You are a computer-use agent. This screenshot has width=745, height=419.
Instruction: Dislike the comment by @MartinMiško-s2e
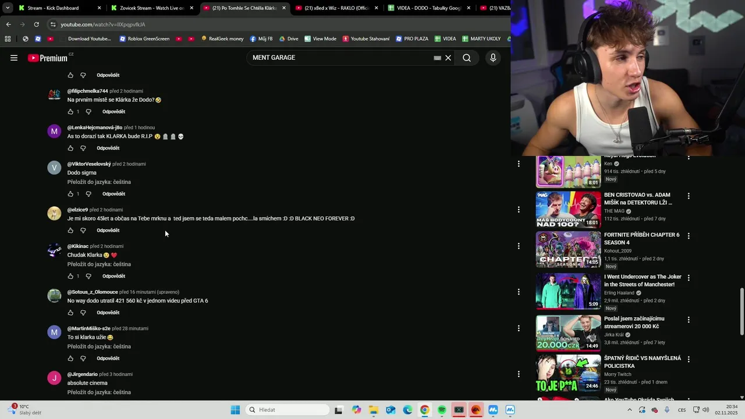[83, 358]
